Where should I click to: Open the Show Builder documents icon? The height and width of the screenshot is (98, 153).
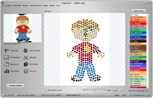26,64
